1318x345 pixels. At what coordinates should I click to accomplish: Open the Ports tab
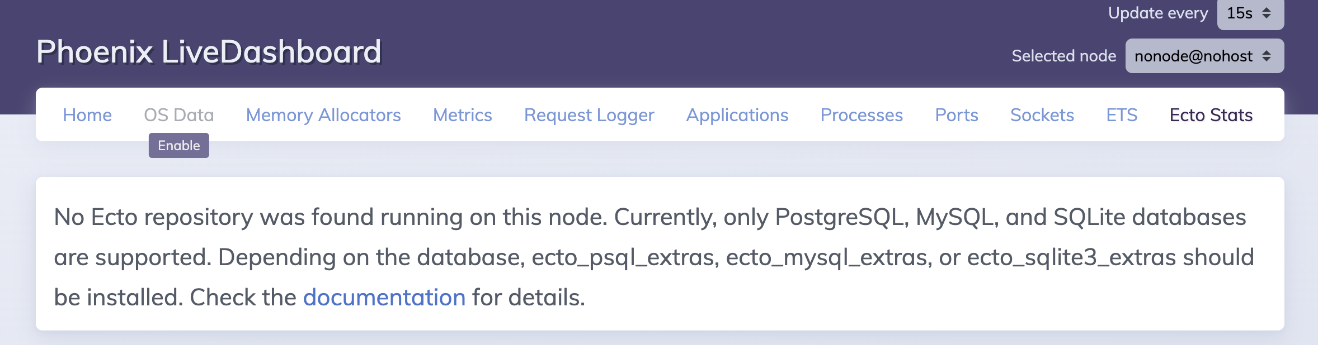point(957,115)
